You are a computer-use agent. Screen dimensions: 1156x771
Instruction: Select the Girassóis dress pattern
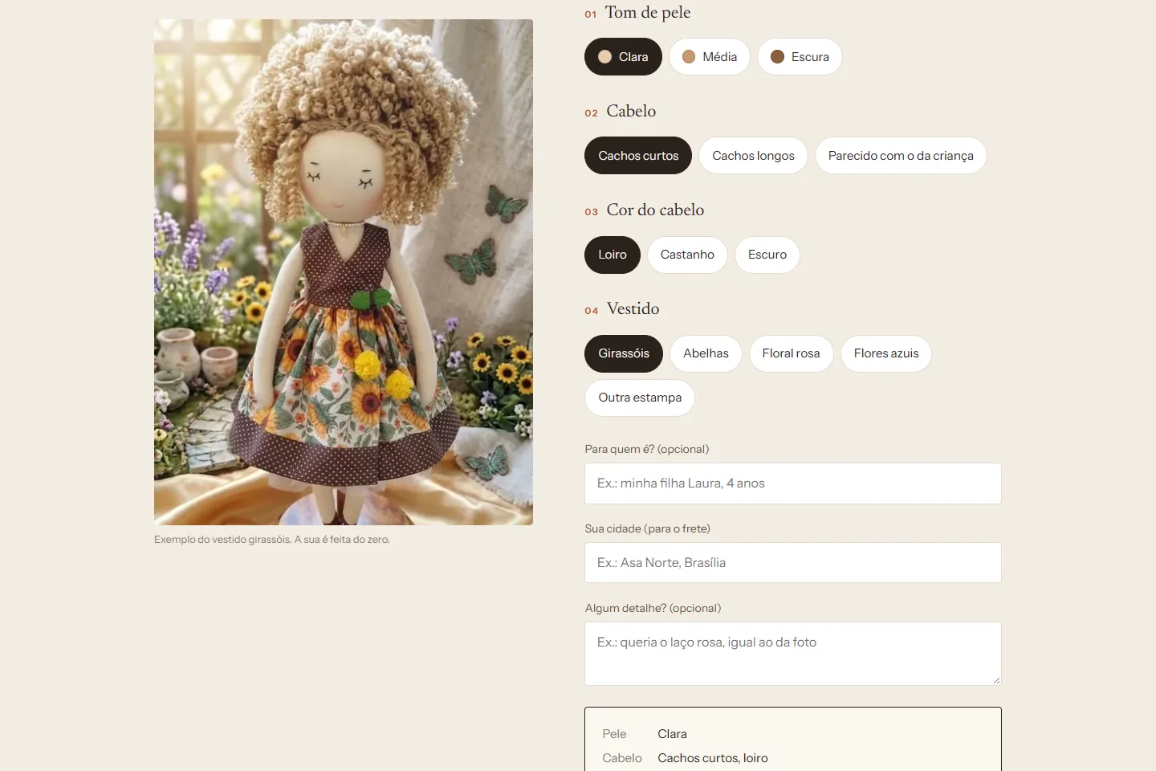pos(624,353)
